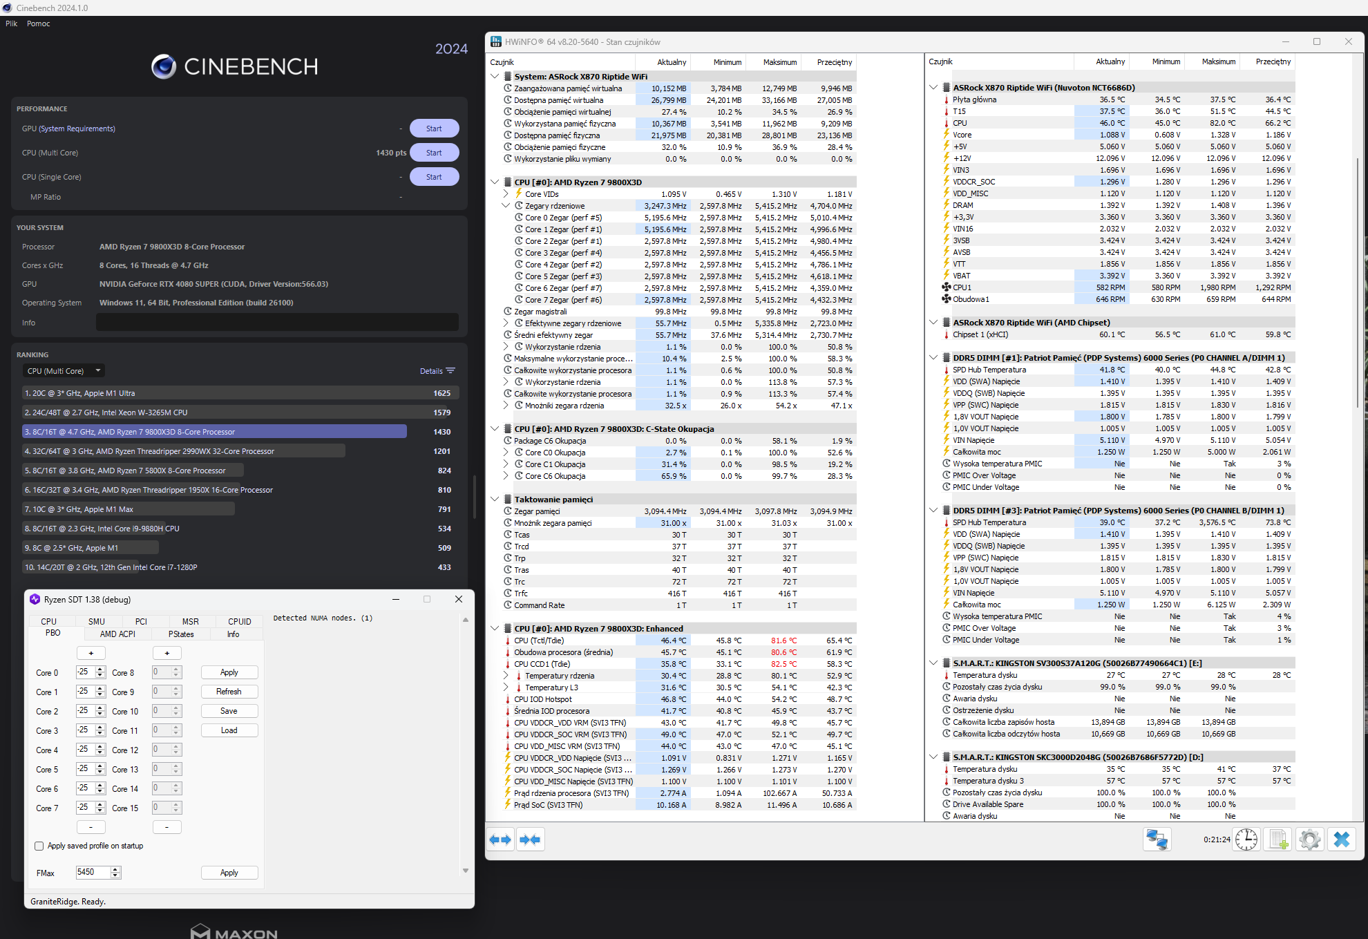Open HWiNFO remote network monitoring icon
This screenshot has width=1368, height=939.
1157,840
